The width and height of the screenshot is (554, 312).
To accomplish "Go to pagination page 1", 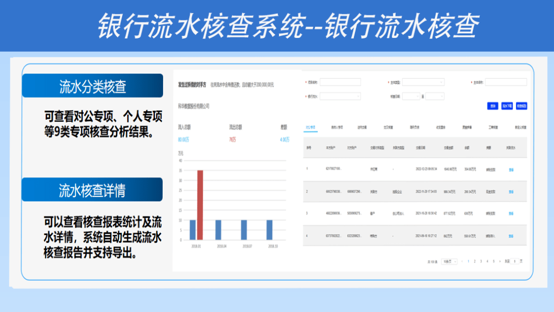I will point(468,261).
